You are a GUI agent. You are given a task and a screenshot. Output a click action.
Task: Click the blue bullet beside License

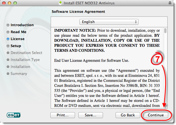(x=8, y=39)
